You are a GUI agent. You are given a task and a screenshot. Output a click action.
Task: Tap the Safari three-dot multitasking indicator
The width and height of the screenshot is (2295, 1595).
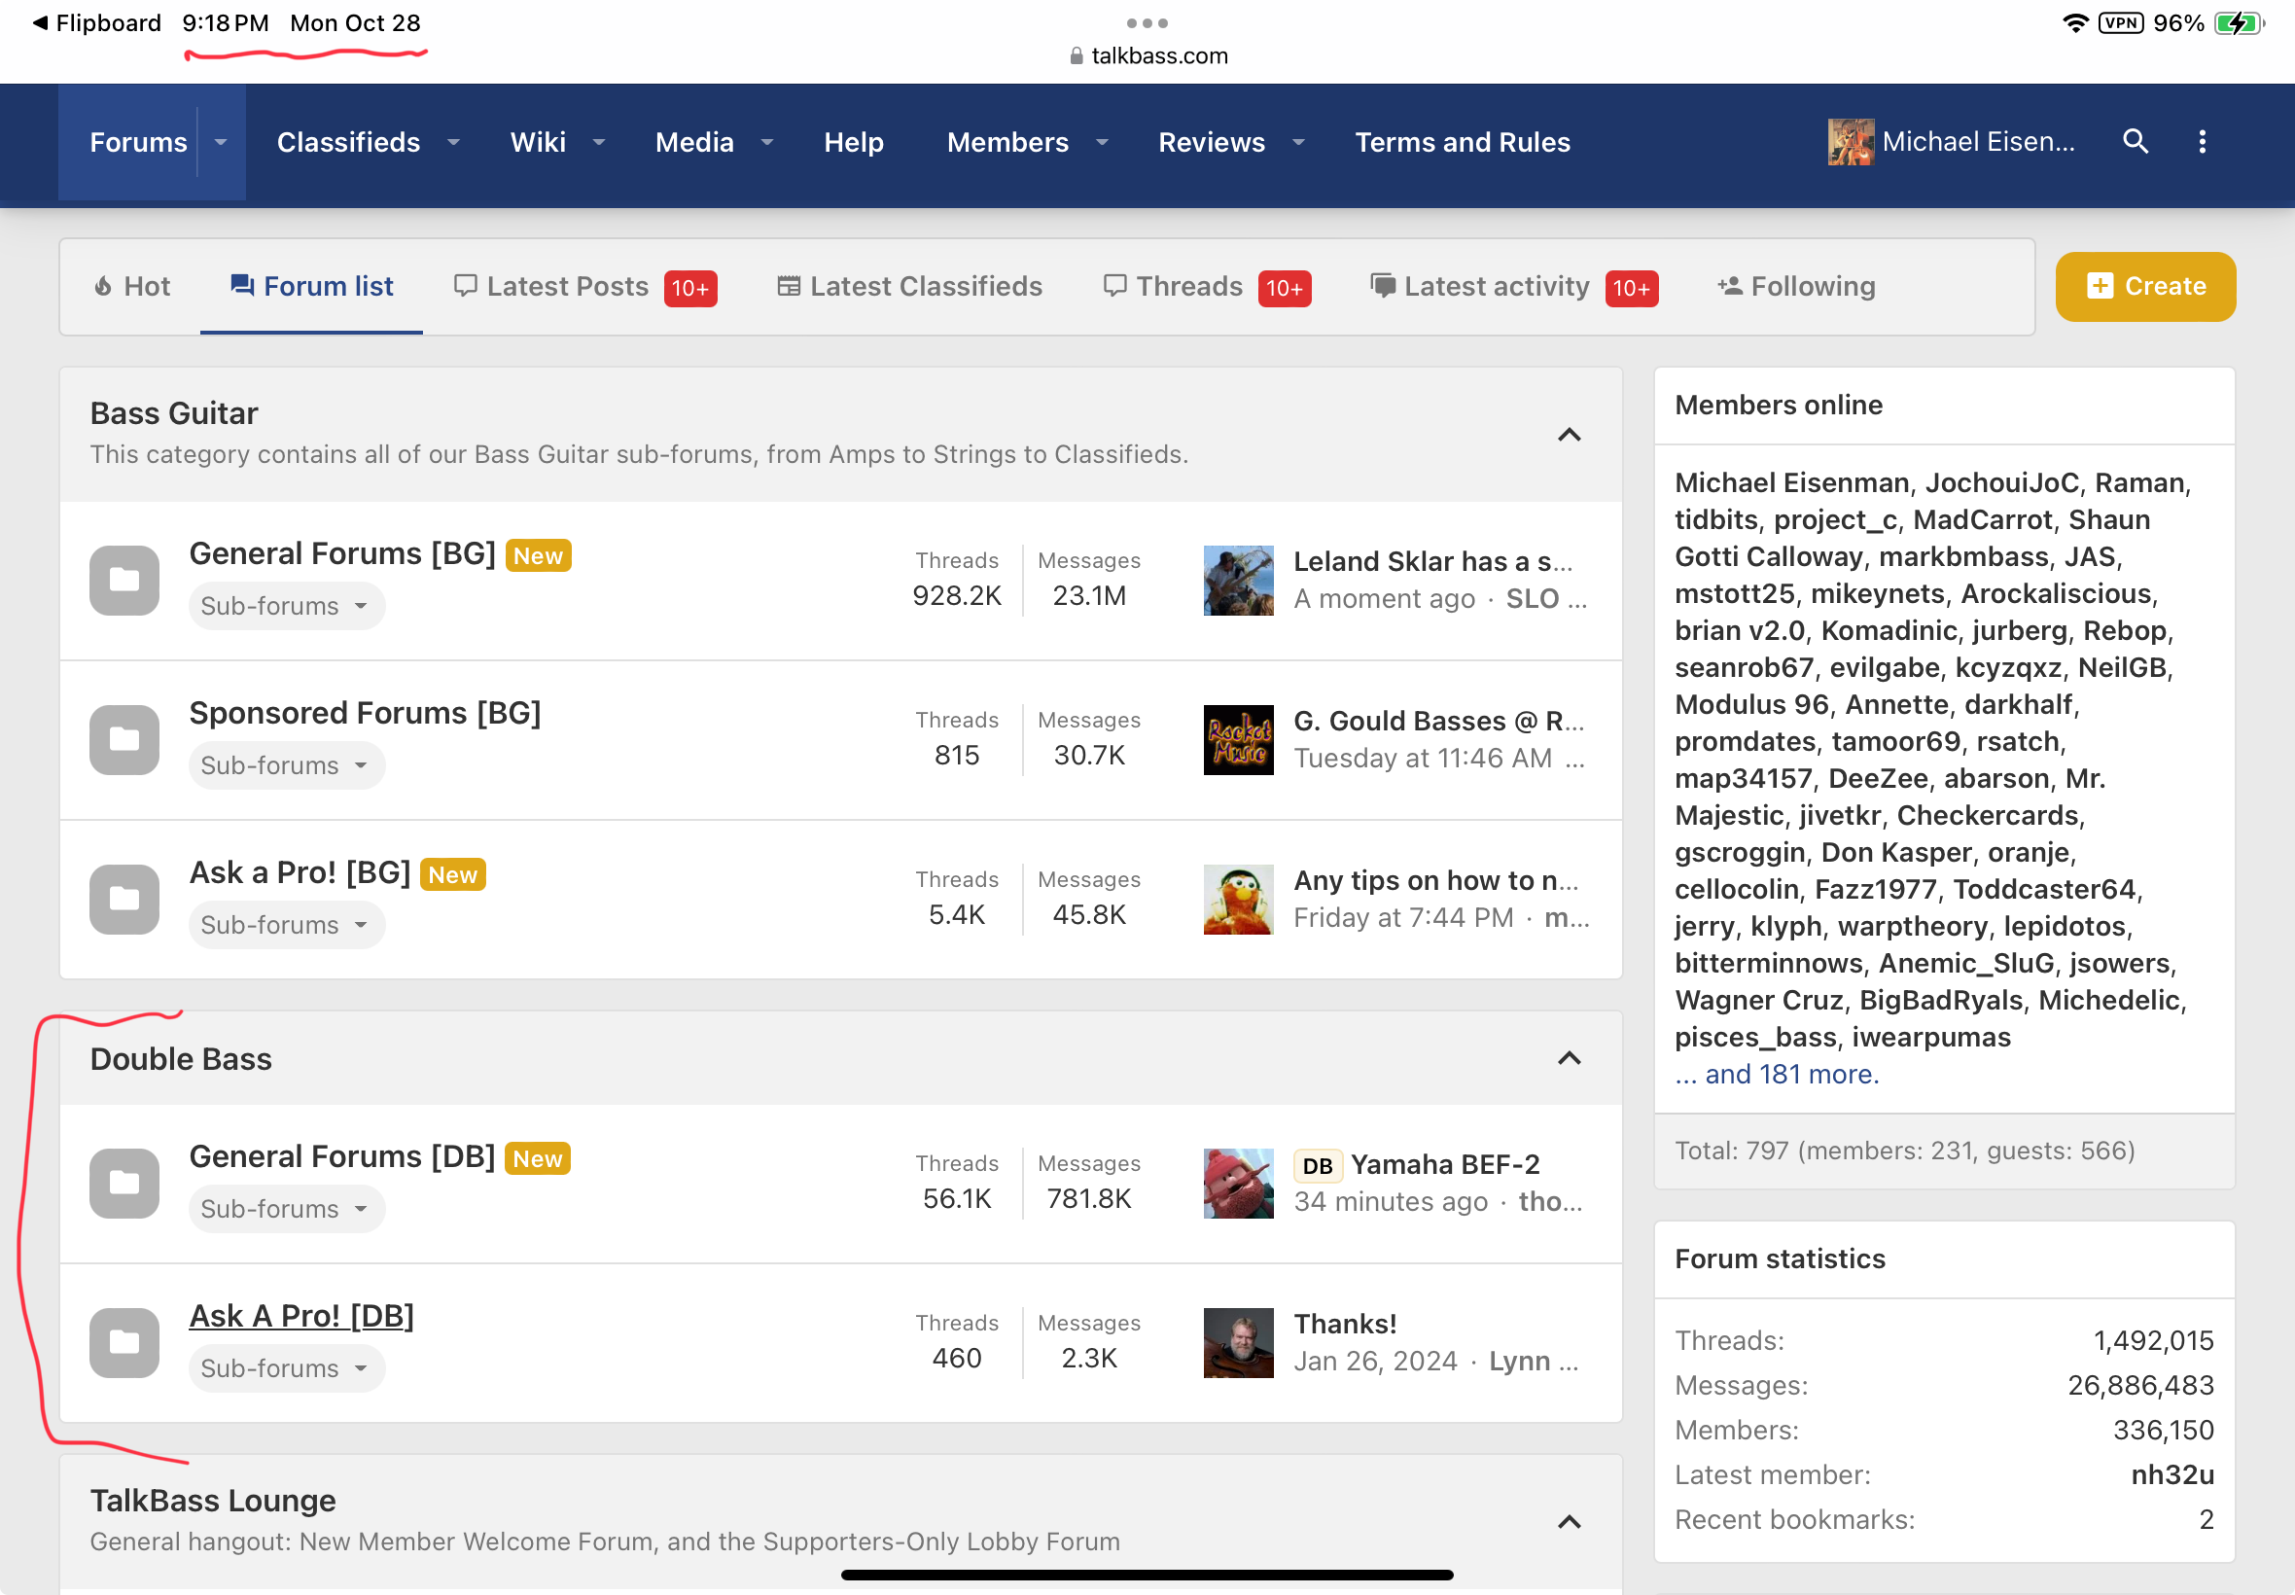tap(1147, 23)
